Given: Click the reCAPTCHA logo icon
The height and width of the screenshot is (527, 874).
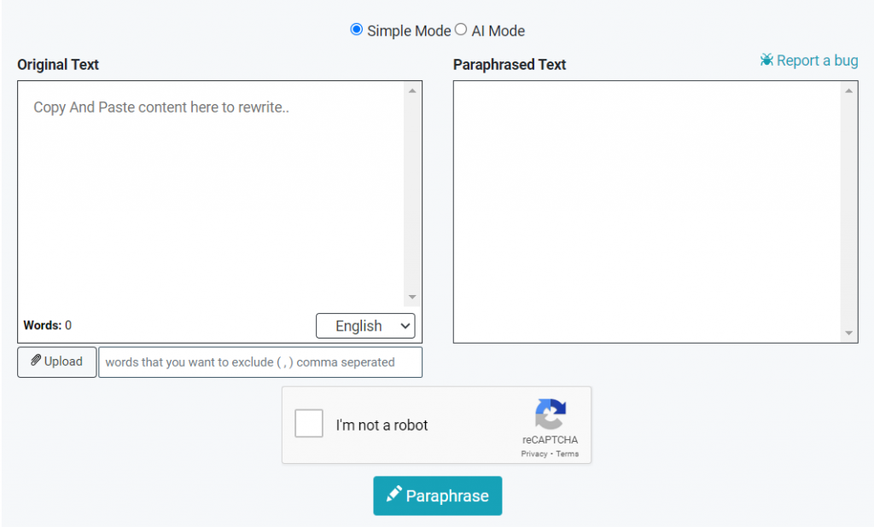Looking at the screenshot, I should pos(551,414).
